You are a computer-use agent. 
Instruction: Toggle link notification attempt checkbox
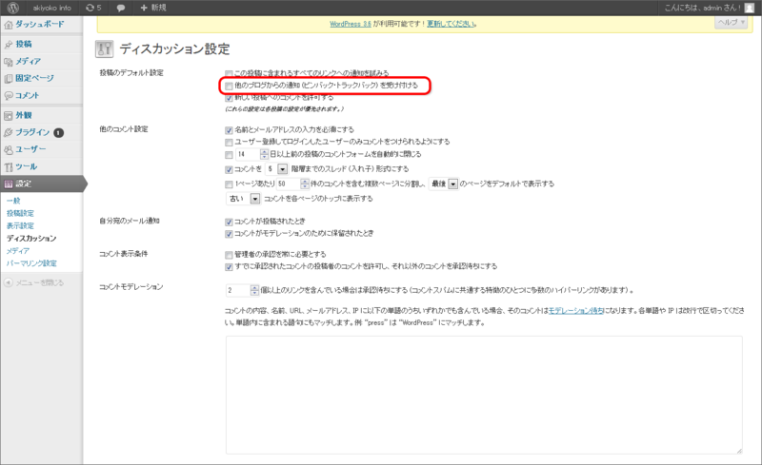(229, 74)
